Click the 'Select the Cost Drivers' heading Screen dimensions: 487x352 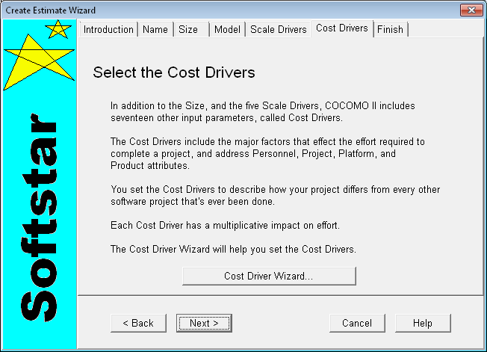pyautogui.click(x=174, y=72)
